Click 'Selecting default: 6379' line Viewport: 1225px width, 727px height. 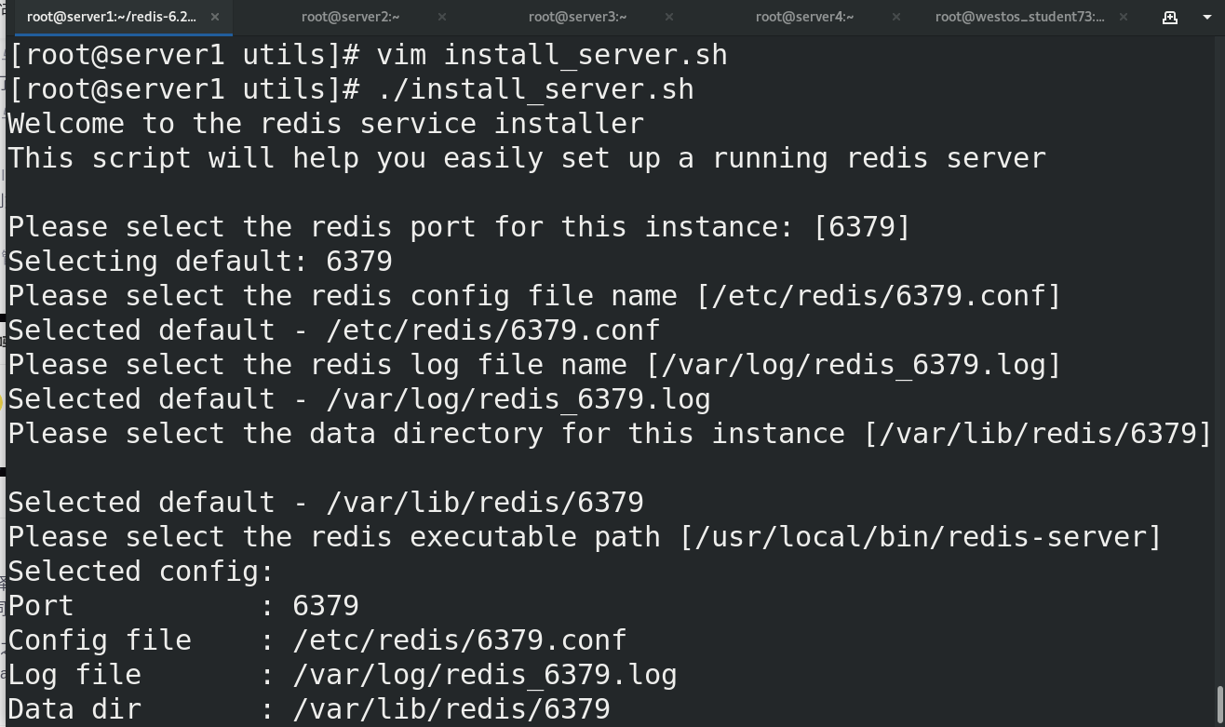pos(200,262)
